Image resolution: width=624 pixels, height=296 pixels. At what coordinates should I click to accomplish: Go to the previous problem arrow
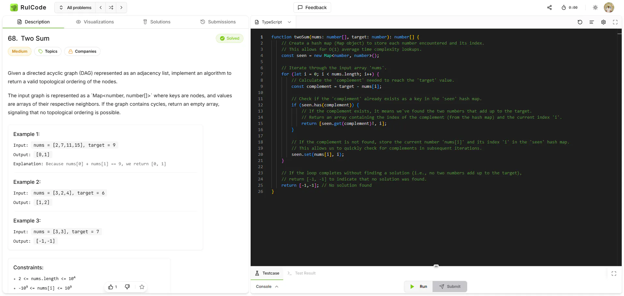(101, 7)
